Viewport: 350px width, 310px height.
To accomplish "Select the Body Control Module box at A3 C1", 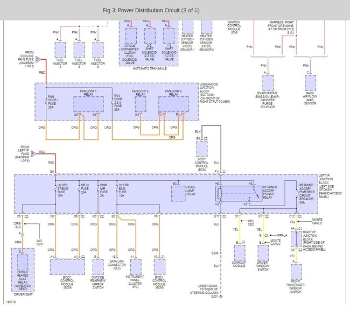I will click(159, 267).
